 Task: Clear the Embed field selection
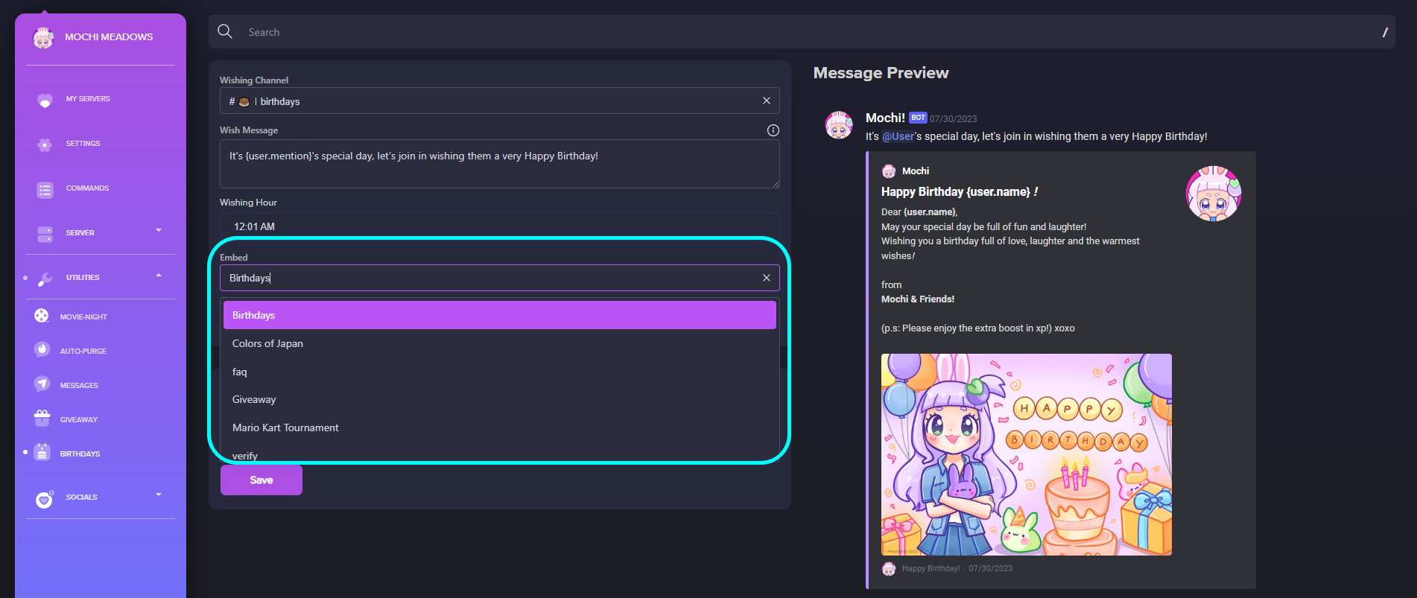[766, 278]
